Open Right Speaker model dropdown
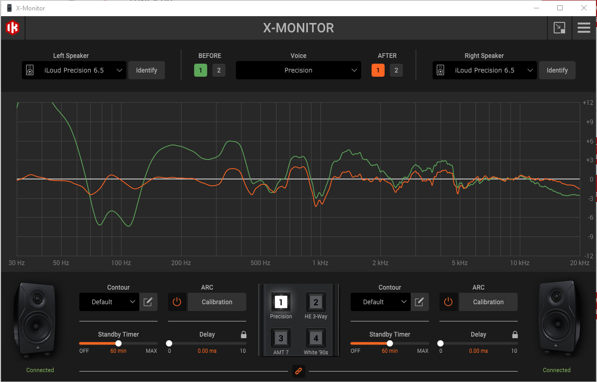Screen dimensions: 597x382 pyautogui.click(x=485, y=70)
